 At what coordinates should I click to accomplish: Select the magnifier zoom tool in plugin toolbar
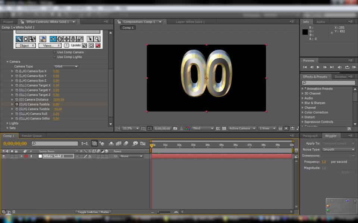97,39
